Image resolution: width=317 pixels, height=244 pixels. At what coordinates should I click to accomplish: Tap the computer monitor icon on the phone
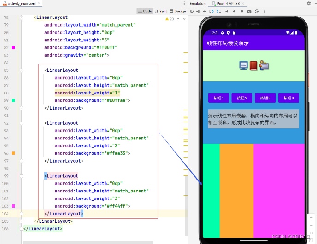[x=243, y=66]
